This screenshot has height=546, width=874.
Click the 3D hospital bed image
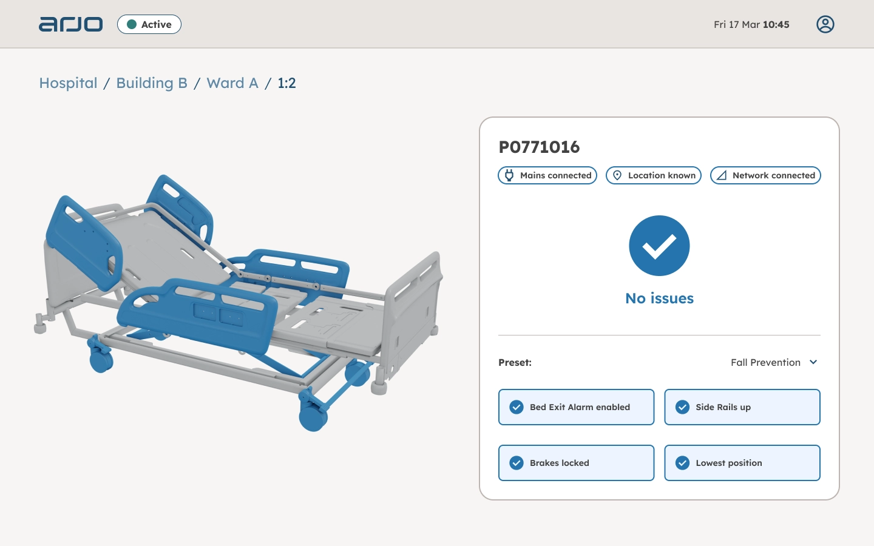point(238,300)
